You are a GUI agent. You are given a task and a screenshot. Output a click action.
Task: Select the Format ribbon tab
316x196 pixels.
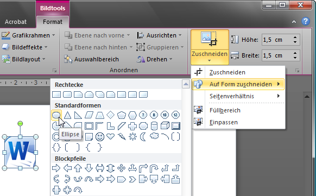coord(53,22)
